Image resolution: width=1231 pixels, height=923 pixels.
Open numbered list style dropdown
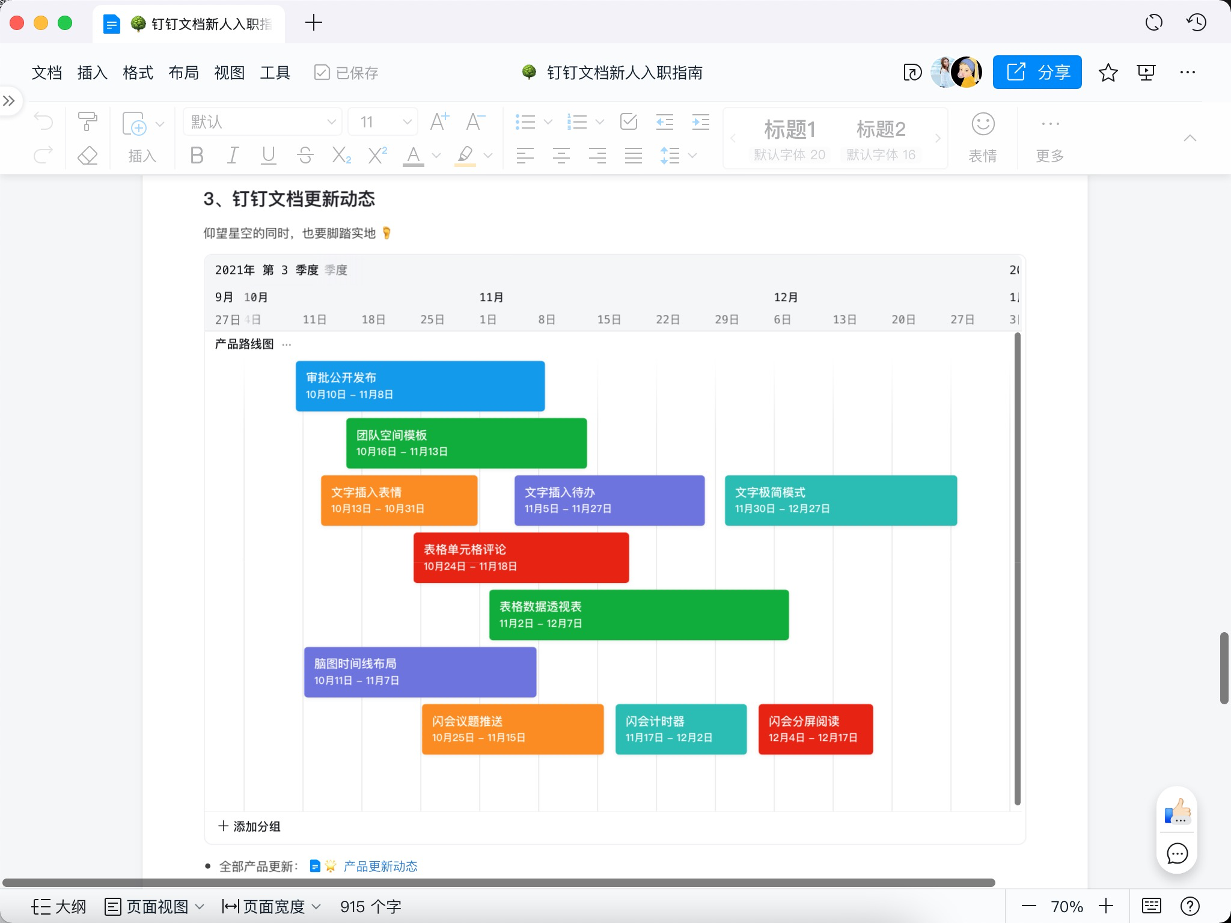(x=599, y=122)
